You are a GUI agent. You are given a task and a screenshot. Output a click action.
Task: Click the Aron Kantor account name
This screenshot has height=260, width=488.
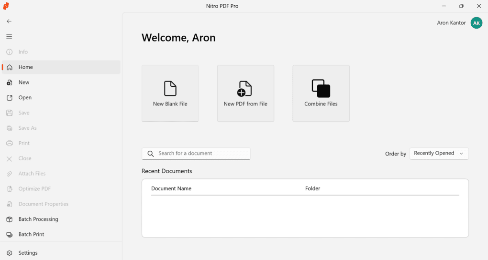[x=451, y=22]
